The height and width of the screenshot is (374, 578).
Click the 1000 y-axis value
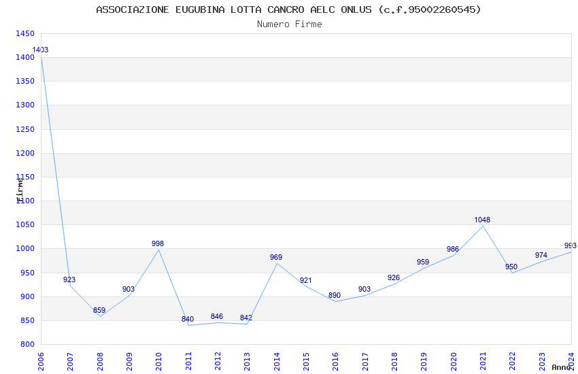click(x=25, y=249)
